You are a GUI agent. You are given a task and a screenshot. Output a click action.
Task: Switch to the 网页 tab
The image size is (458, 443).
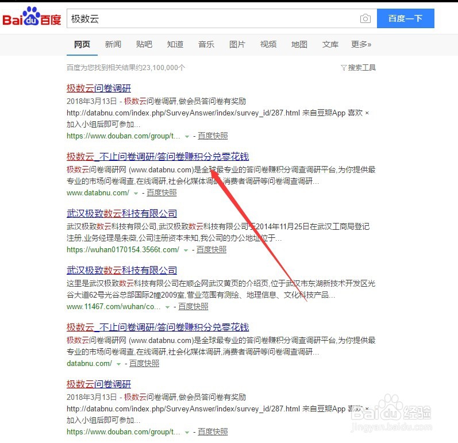[82, 44]
